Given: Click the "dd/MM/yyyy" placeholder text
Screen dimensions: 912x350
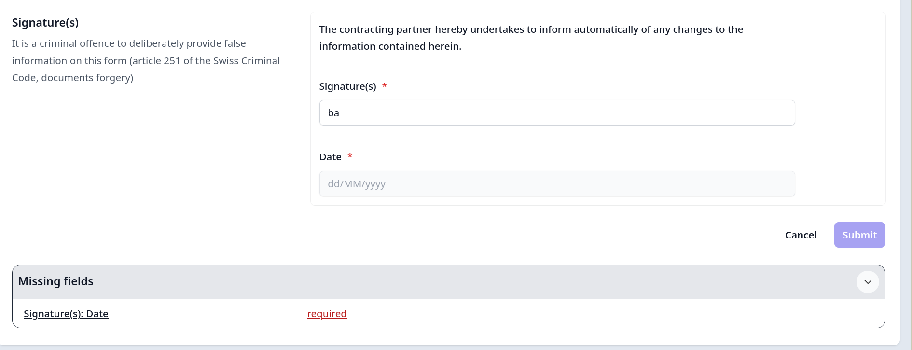Looking at the screenshot, I should 357,184.
